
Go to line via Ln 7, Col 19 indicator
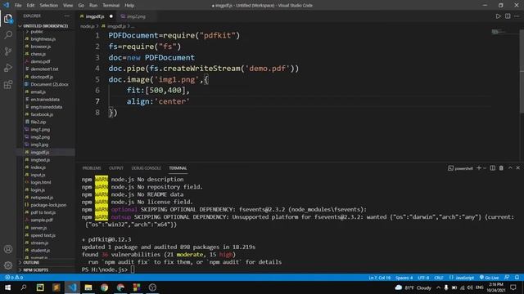coord(379,278)
